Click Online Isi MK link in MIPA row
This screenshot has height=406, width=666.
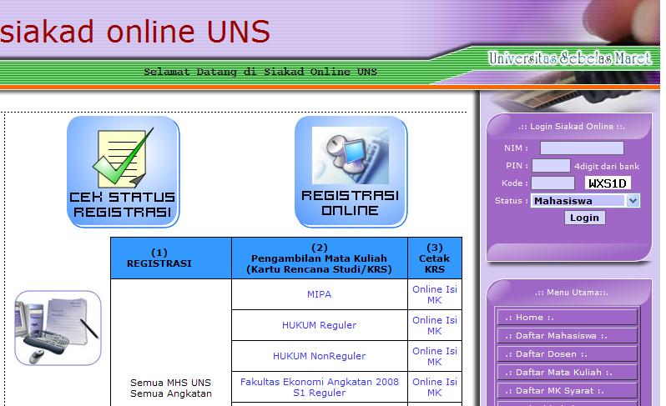435,294
